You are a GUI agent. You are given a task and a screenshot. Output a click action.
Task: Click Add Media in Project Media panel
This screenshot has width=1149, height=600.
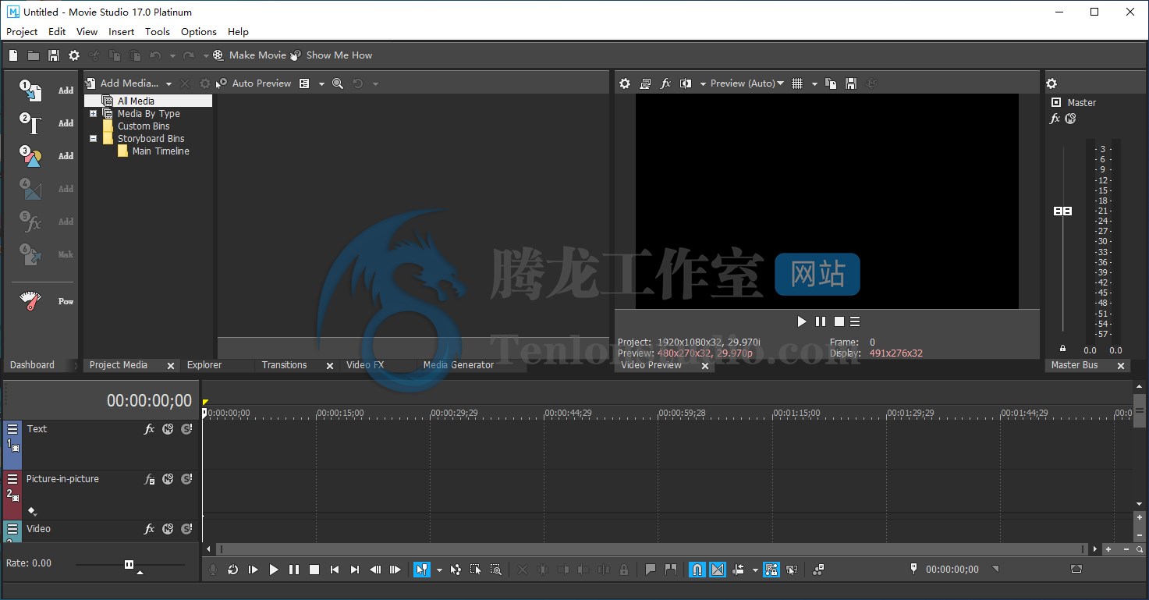point(122,83)
